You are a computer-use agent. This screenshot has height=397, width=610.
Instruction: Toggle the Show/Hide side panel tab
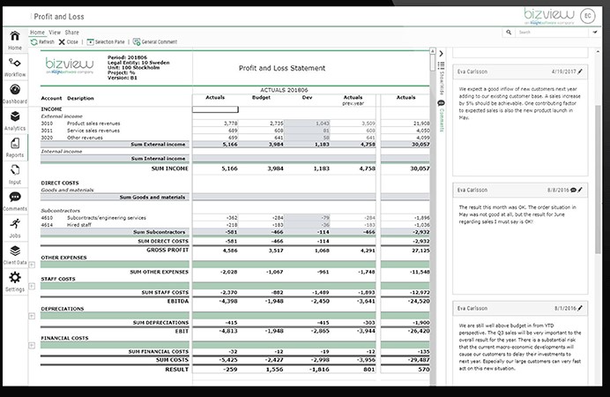(x=441, y=79)
